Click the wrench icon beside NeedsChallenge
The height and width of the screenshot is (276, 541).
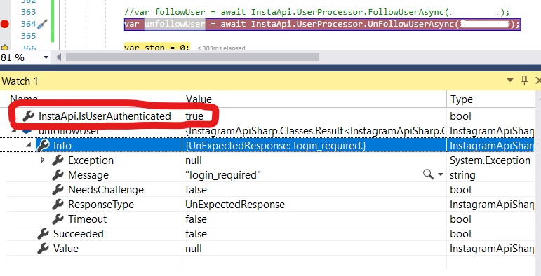(58, 190)
